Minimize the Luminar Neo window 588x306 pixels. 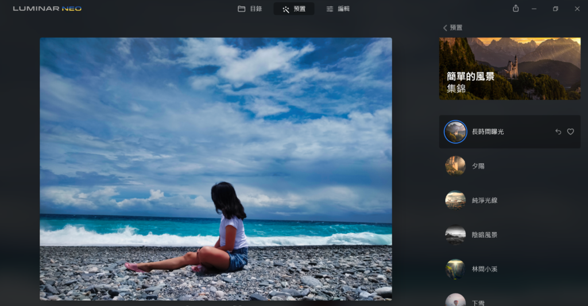coord(534,9)
